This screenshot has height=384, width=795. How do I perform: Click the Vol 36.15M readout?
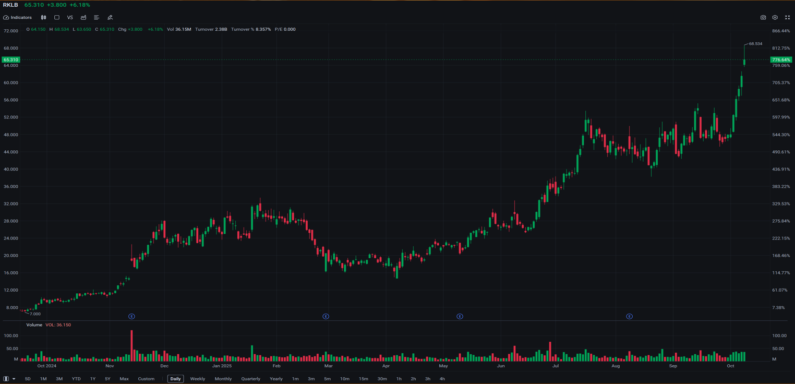point(179,29)
